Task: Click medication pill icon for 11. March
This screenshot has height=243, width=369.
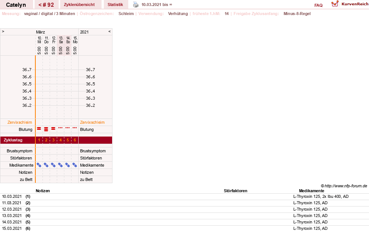Action: 46,165
